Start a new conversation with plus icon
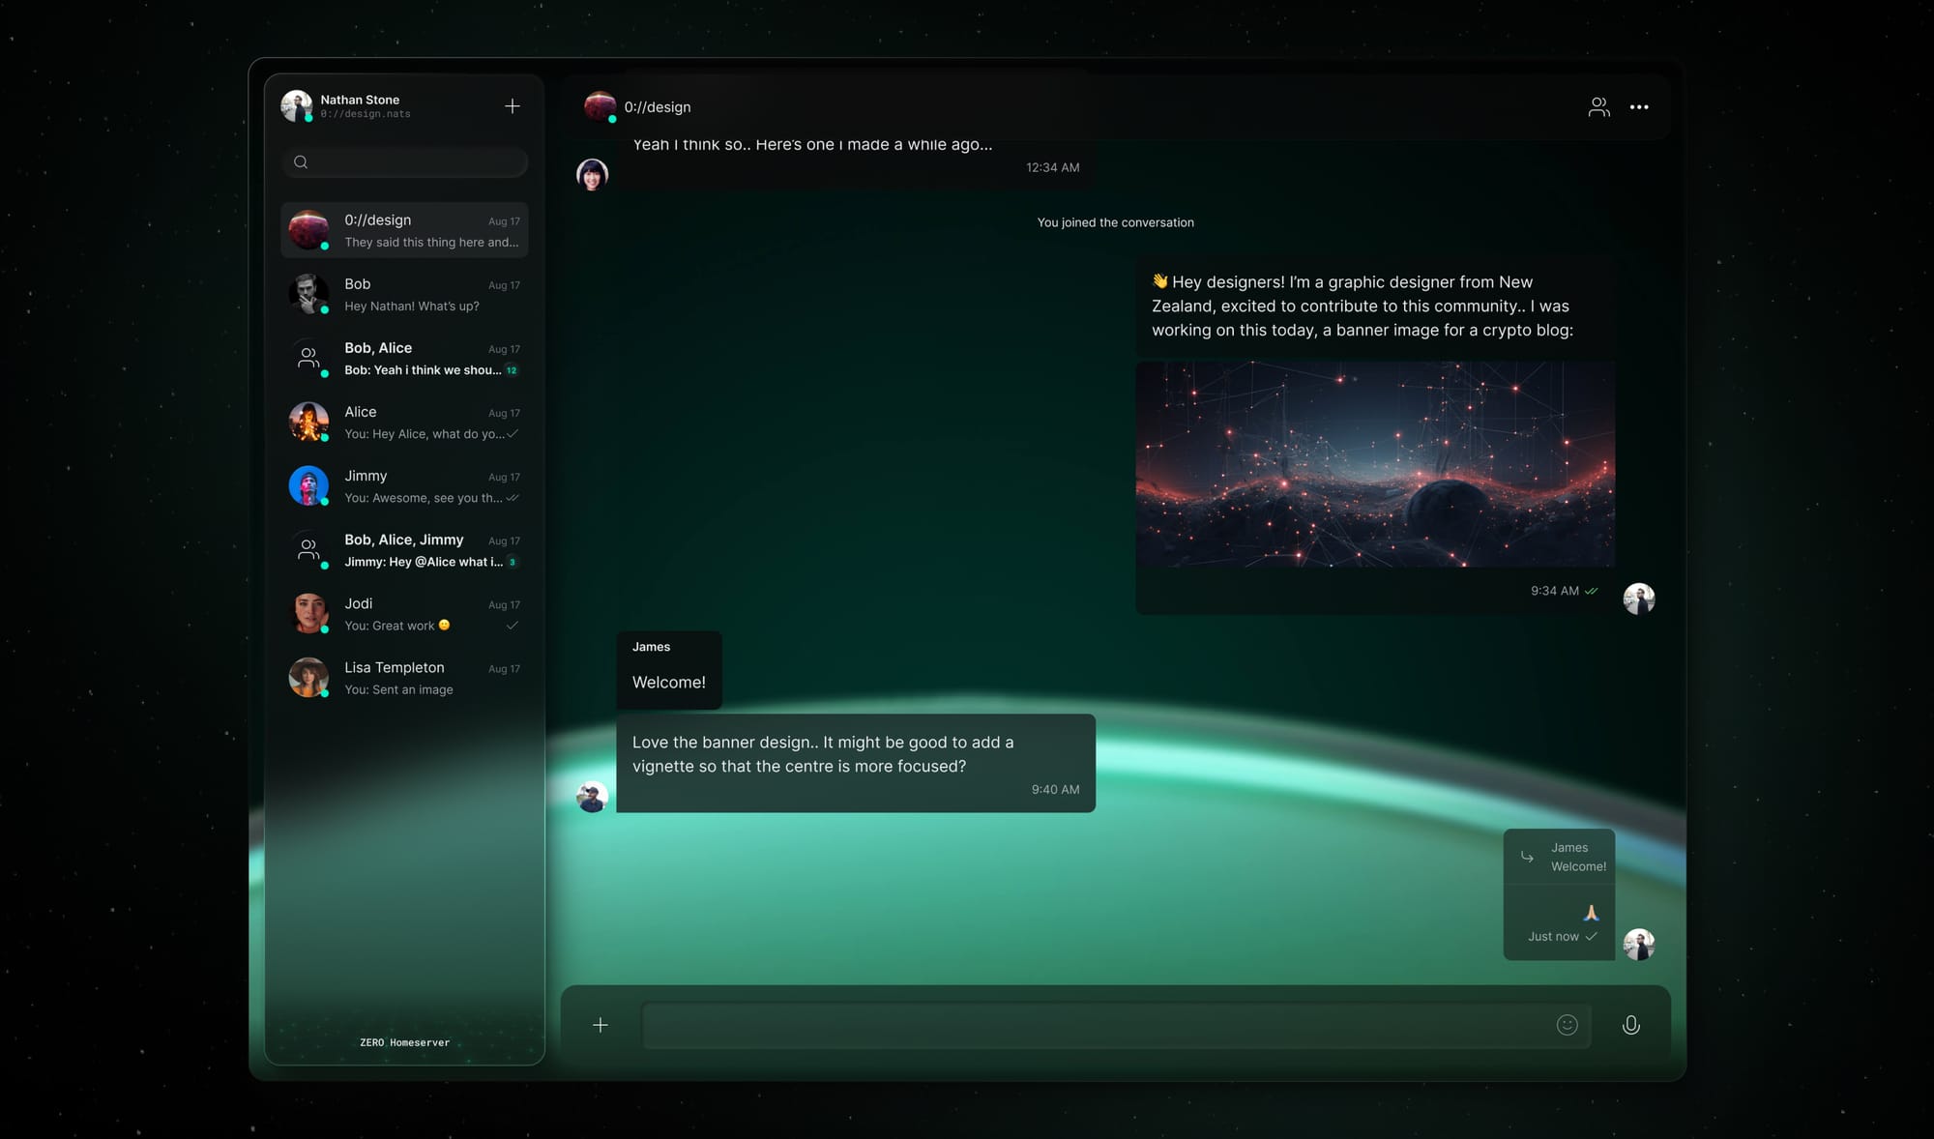 click(513, 106)
